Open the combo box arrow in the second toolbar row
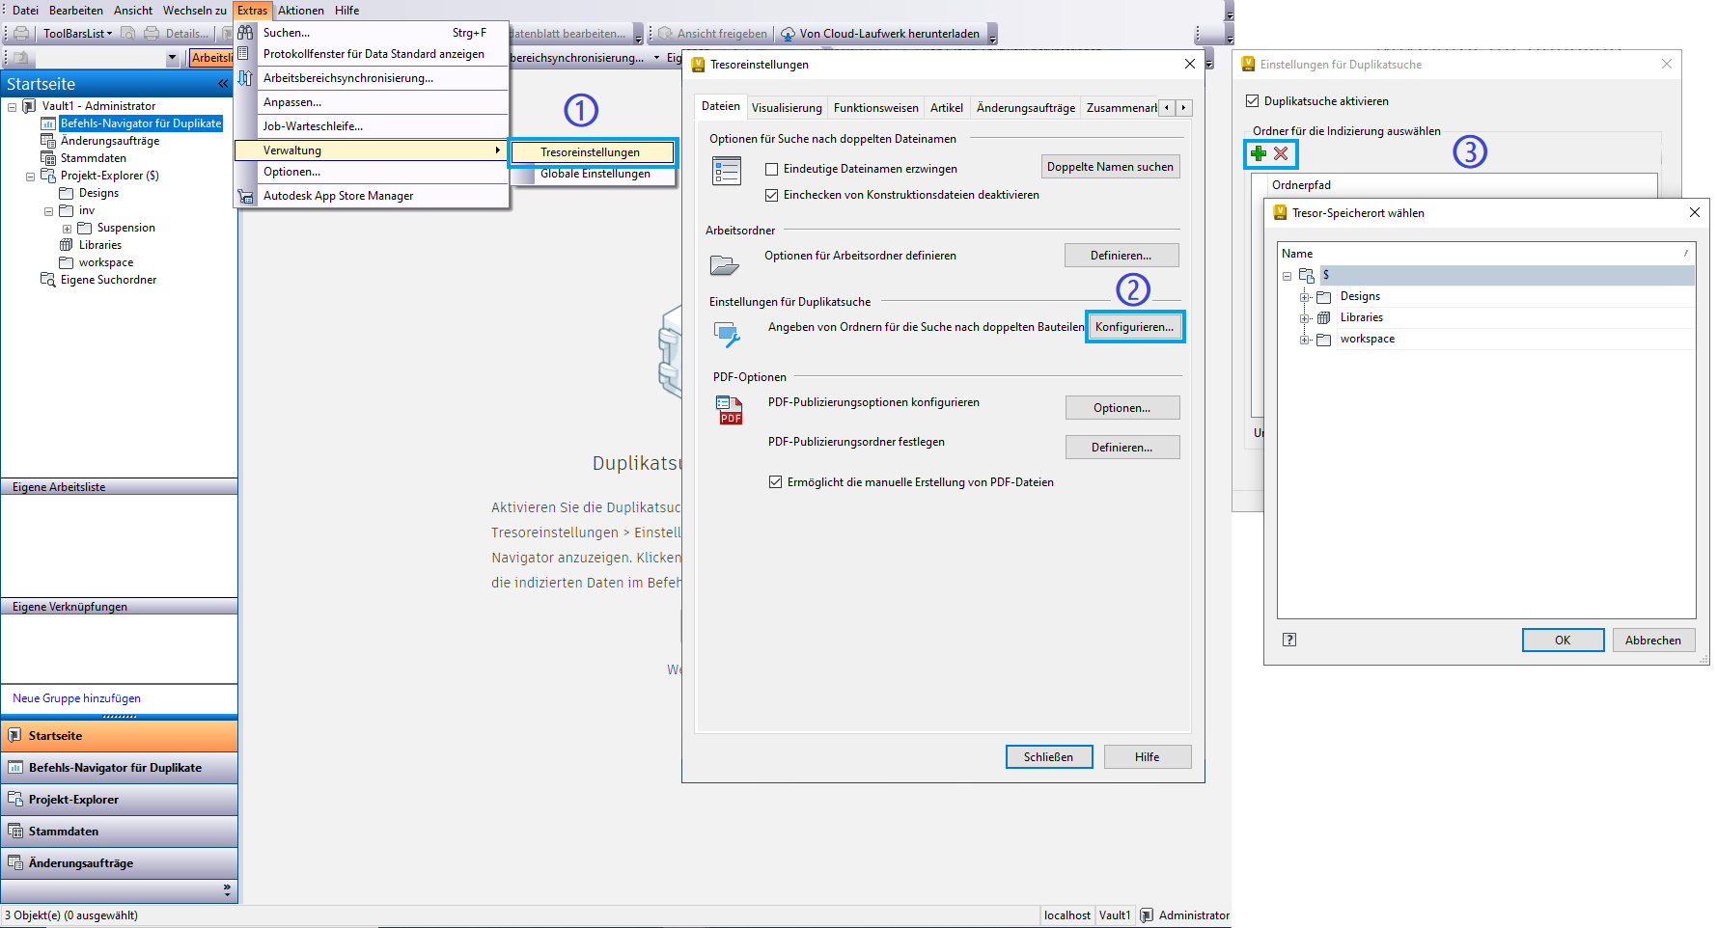Screen dimensions: 1717x928 point(173,58)
